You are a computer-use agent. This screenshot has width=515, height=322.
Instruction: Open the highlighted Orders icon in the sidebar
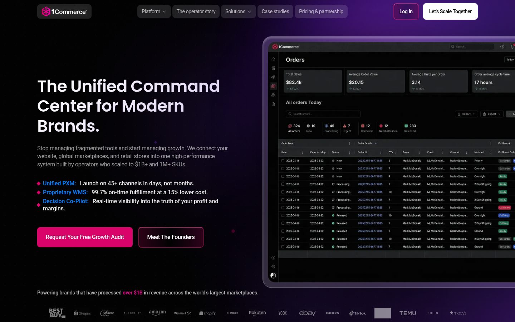click(x=273, y=86)
